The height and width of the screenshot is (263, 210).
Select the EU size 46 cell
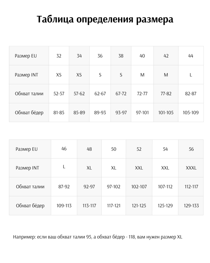coord(64,149)
